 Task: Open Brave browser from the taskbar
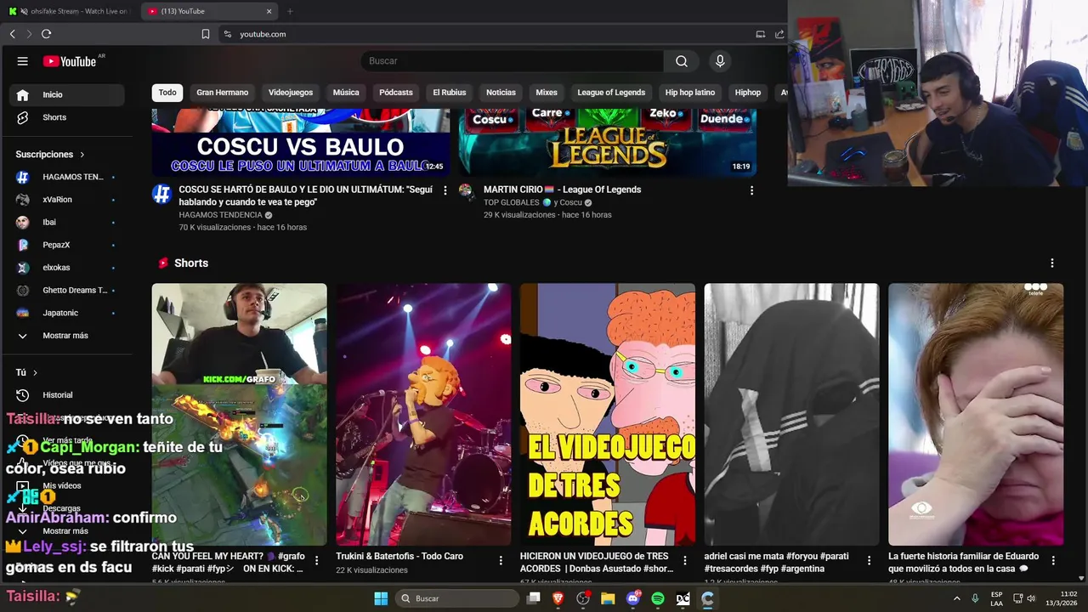[558, 598]
